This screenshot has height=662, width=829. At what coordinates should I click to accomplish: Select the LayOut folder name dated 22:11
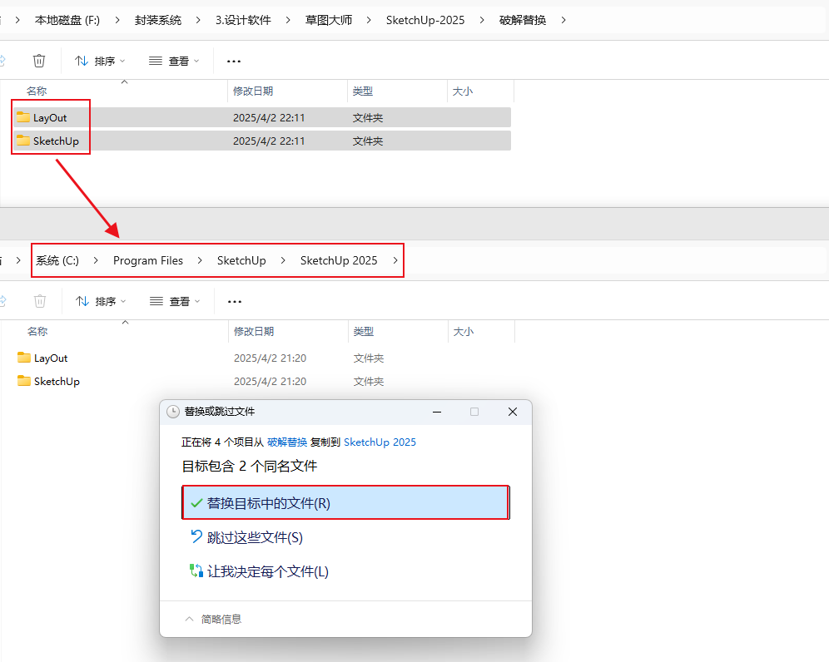50,117
